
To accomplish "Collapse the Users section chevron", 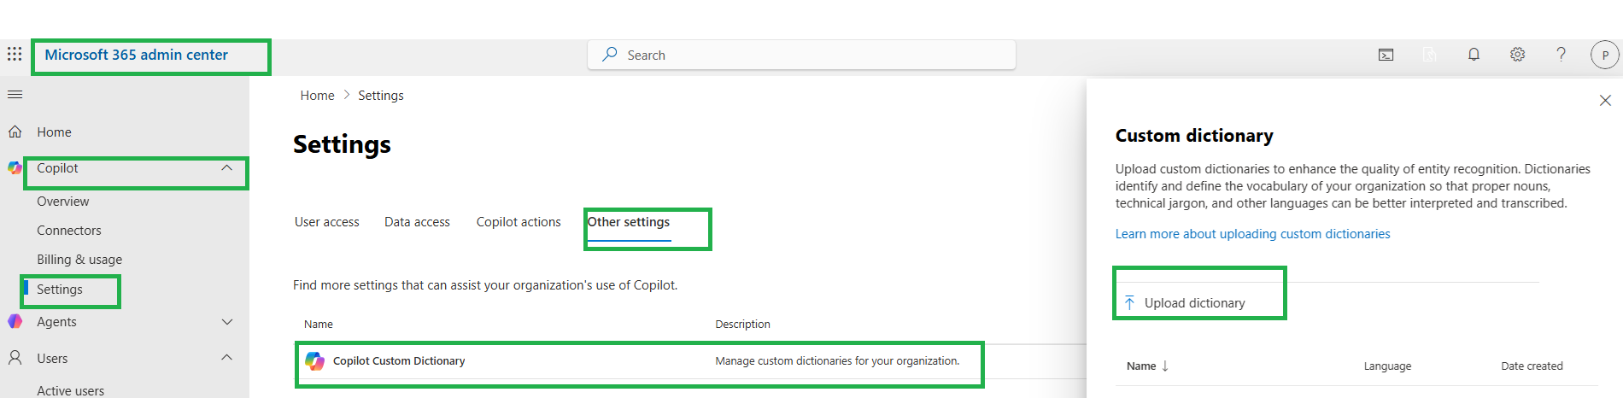I will pyautogui.click(x=226, y=357).
